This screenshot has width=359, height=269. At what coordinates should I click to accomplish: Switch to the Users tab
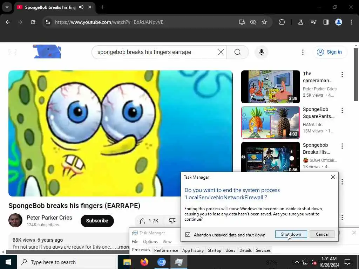coord(230,250)
